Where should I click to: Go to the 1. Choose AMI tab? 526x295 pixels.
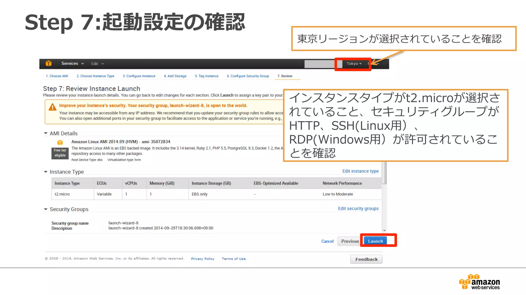coord(57,76)
